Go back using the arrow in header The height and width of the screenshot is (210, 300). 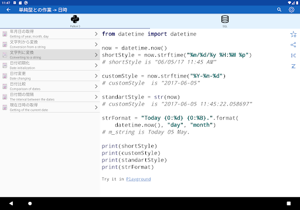[x=8, y=10]
